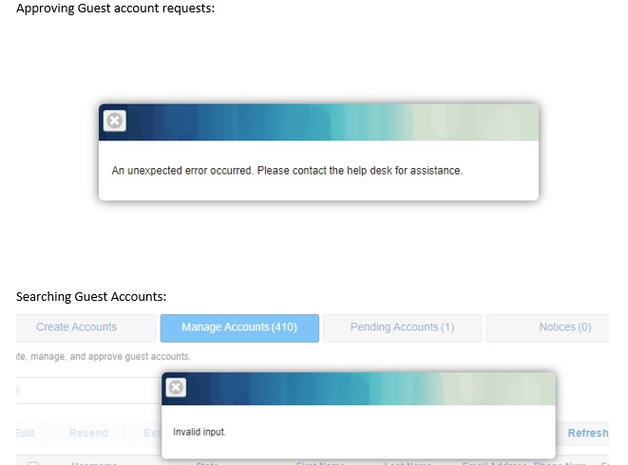Click the 'Invalid input.' message text
The height and width of the screenshot is (465, 628).
click(x=200, y=433)
